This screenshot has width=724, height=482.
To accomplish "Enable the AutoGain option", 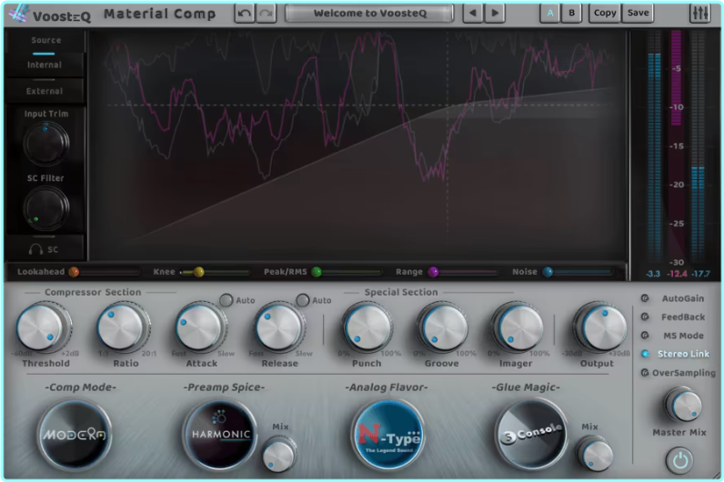I will click(673, 298).
